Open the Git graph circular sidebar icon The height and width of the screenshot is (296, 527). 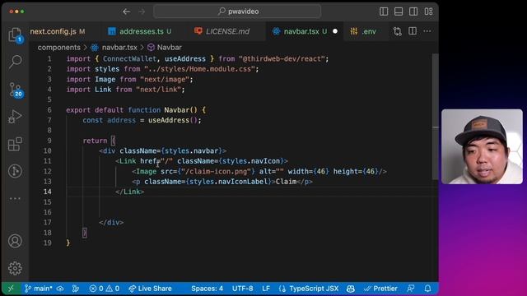15,171
